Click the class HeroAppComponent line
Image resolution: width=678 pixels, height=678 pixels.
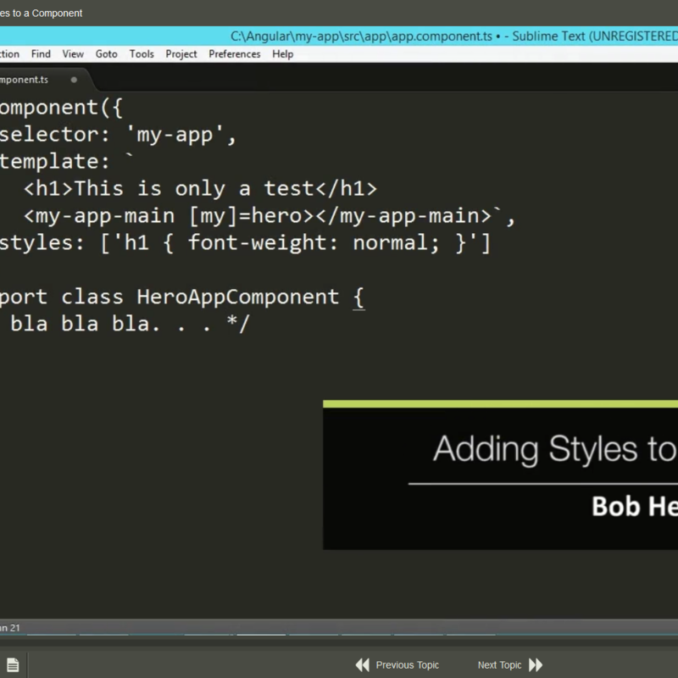click(x=182, y=297)
